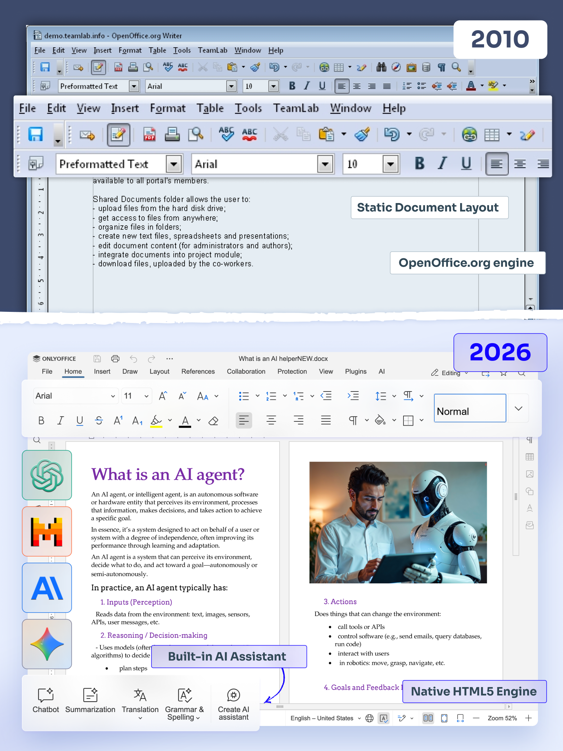Image resolution: width=563 pixels, height=751 pixels.
Task: Toggle Align center in ONLYOFFICE ribbon
Action: coord(271,420)
